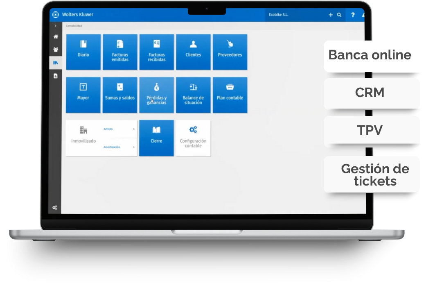
Task: Go to Home in sidebar
Action: (x=56, y=37)
